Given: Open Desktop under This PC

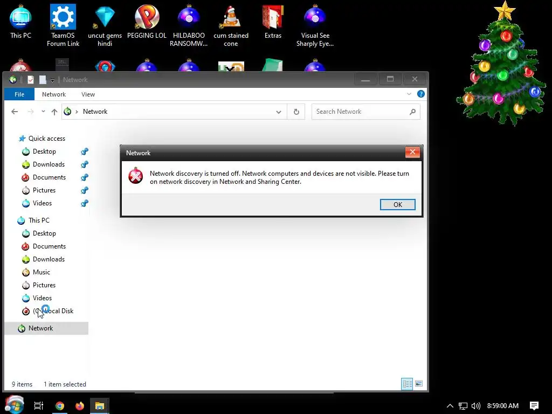Looking at the screenshot, I should (44, 233).
